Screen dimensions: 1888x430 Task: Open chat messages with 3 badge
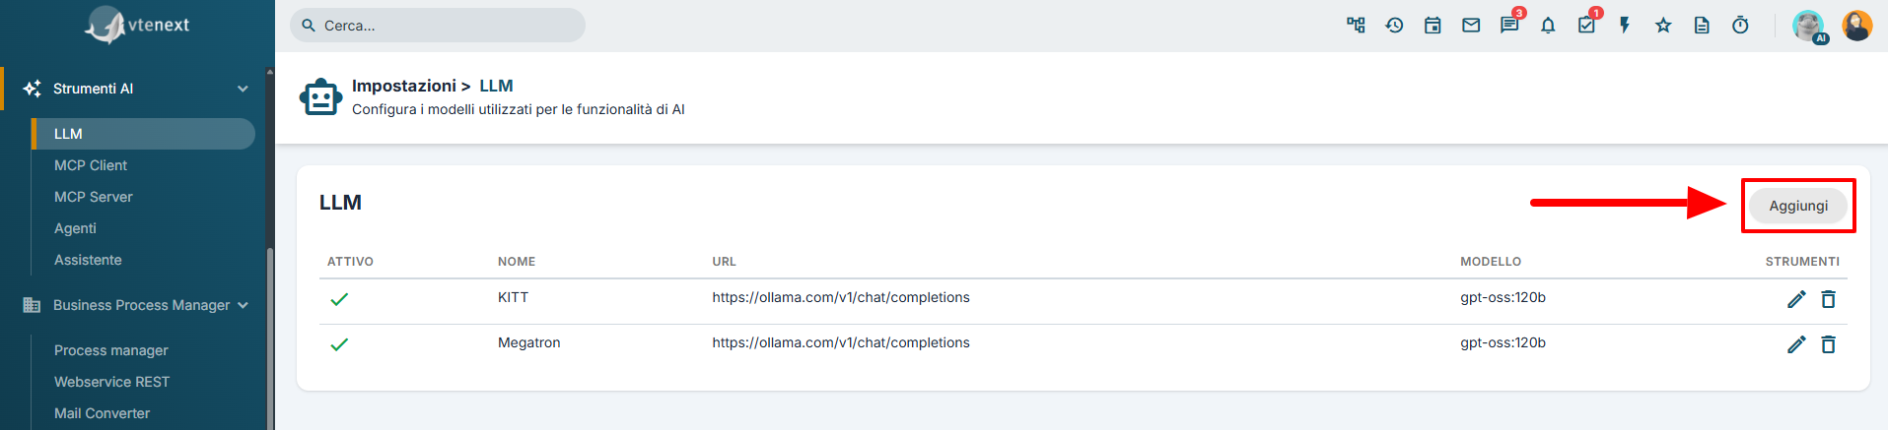1510,24
